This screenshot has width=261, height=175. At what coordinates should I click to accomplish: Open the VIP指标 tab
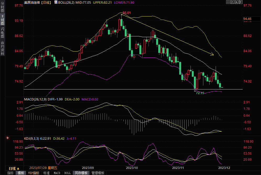point(34,173)
